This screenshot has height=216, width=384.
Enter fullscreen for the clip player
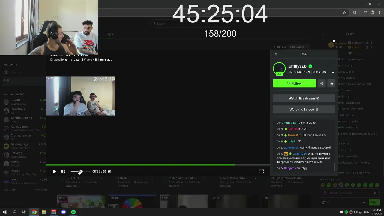(x=262, y=171)
